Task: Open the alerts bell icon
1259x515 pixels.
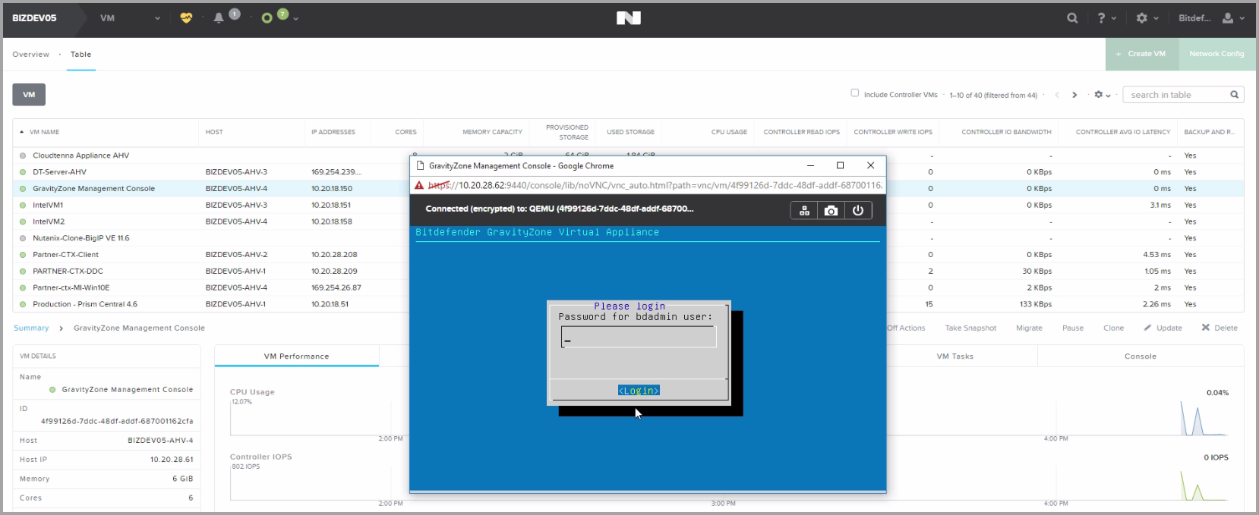Action: (219, 18)
